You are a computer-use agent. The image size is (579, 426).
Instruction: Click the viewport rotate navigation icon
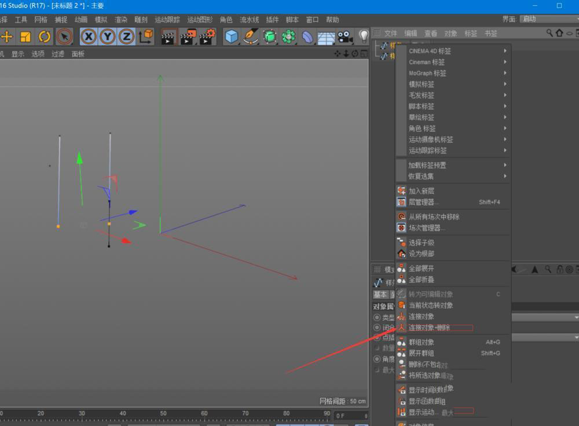click(355, 54)
